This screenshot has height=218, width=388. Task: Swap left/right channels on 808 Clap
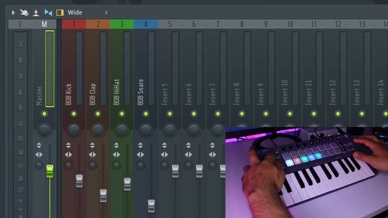pyautogui.click(x=92, y=155)
